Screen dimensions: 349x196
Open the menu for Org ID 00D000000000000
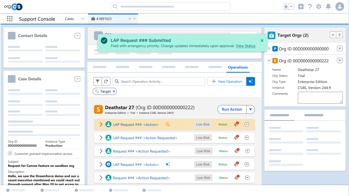pyautogui.click(x=340, y=48)
